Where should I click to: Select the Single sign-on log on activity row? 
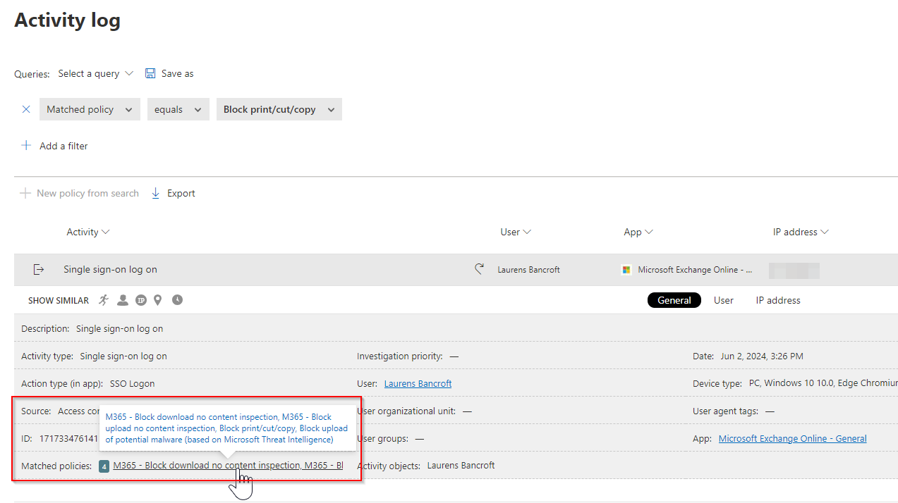[456, 270]
